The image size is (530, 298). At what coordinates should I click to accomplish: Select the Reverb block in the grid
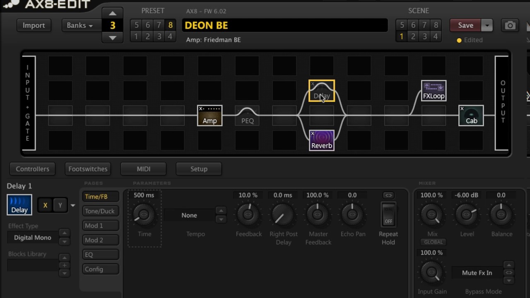click(x=322, y=140)
